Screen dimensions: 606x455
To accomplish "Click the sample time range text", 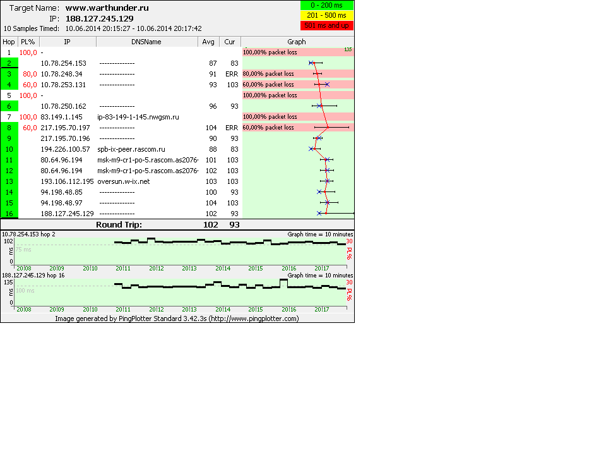I will click(x=133, y=28).
